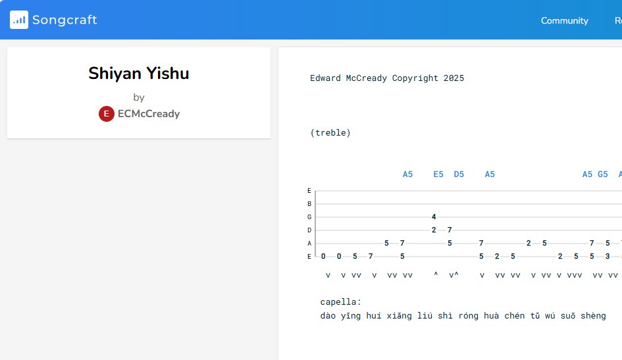Click the B string label of the tab
This screenshot has height=360, width=622.
click(309, 204)
